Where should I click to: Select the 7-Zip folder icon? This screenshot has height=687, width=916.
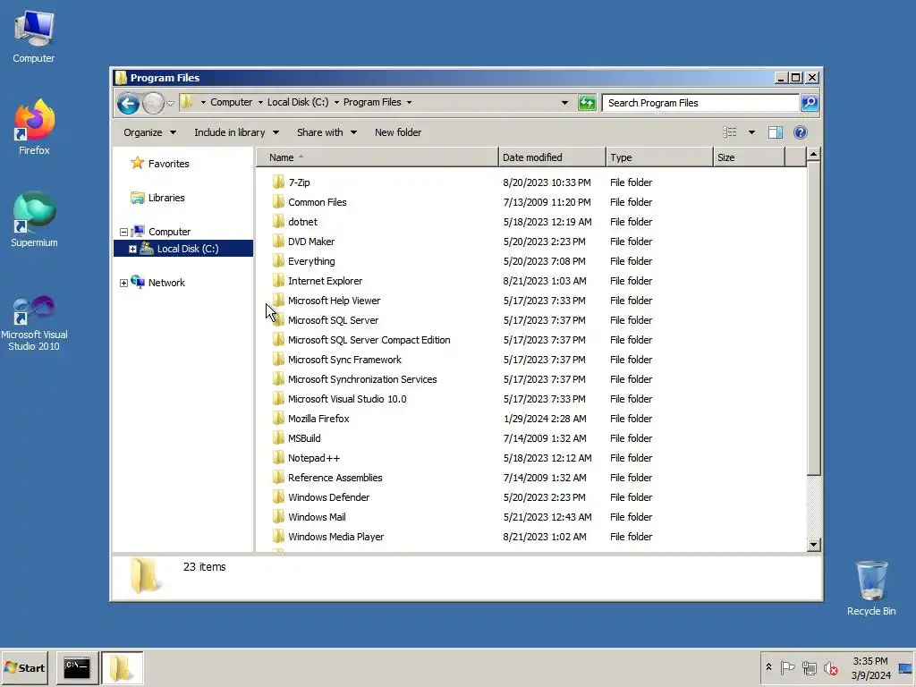tap(278, 182)
